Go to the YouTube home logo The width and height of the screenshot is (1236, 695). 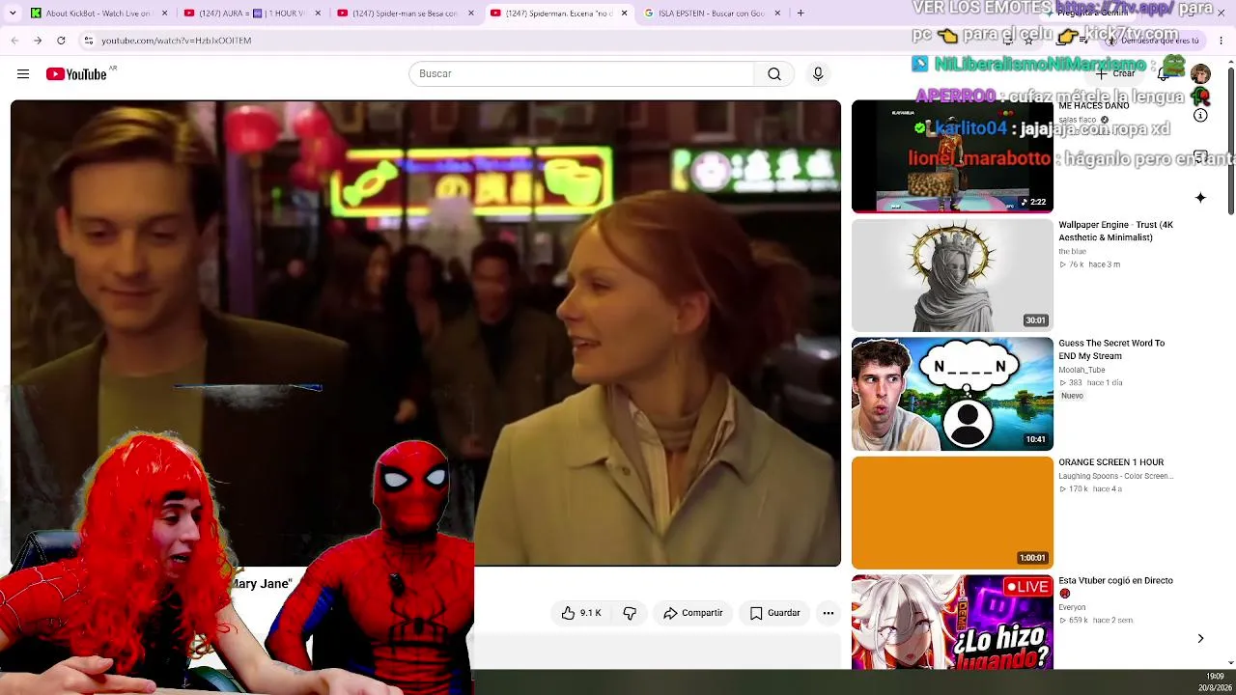click(76, 74)
